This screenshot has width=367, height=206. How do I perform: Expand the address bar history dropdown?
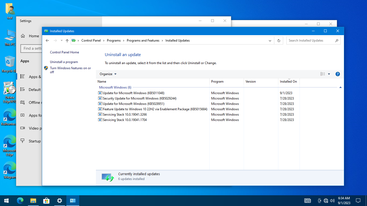pyautogui.click(x=270, y=41)
